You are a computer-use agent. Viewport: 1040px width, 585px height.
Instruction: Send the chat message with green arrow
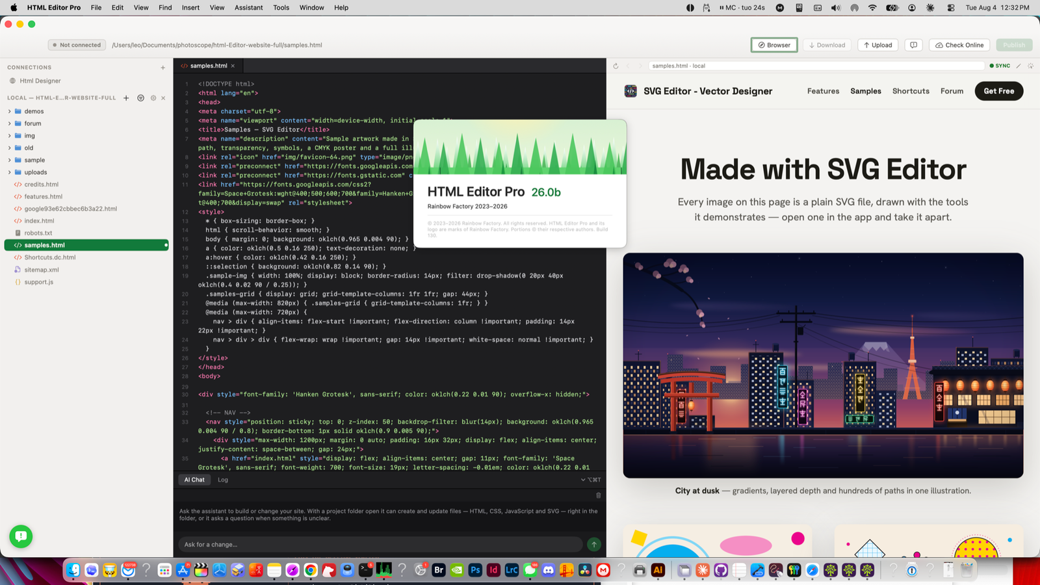click(593, 544)
